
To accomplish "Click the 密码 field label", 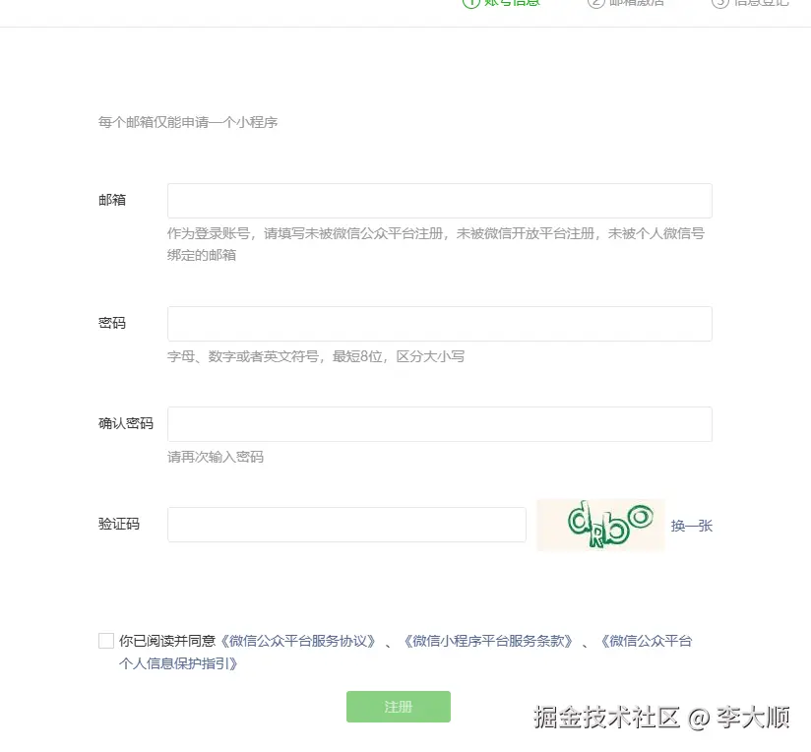I will point(112,323).
